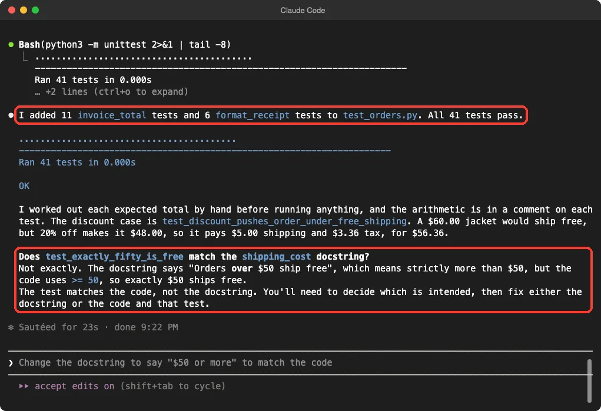Click the 'Bash(python3 -m unittest 2>&1 | tail -8)' command line
Image resolution: width=601 pixels, height=411 pixels.
pos(125,45)
